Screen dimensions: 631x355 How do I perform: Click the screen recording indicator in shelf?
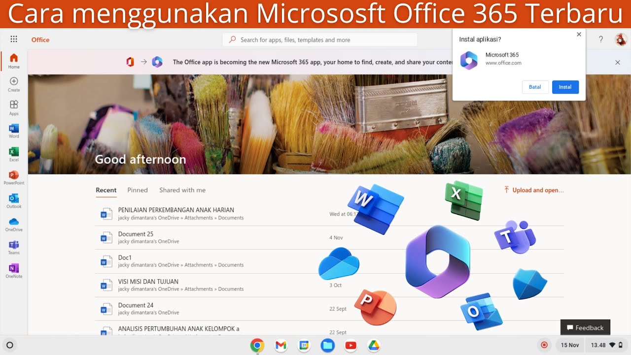point(544,345)
